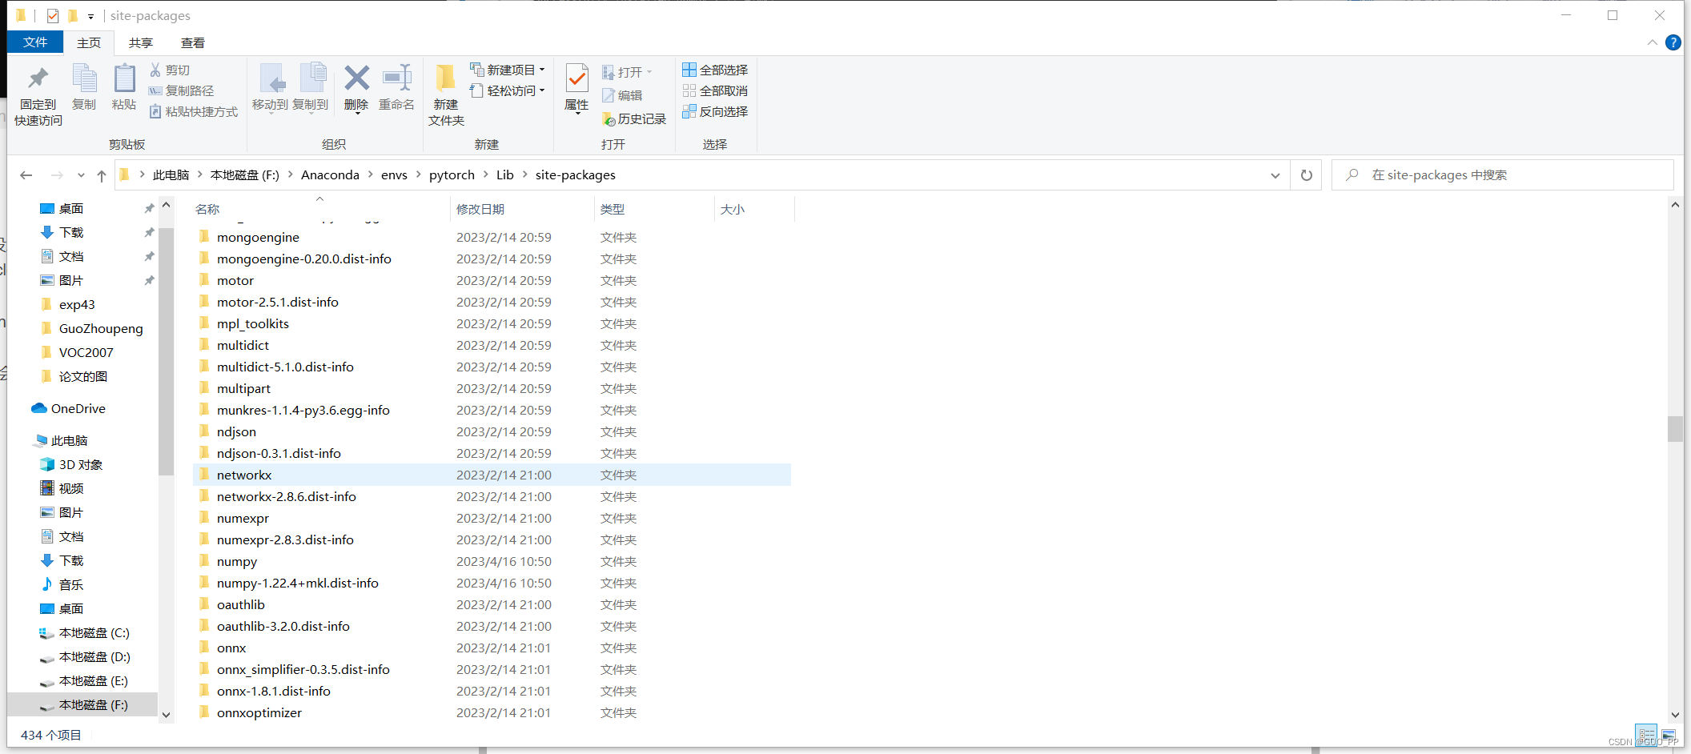The width and height of the screenshot is (1691, 754).
Task: Click the Cut scissors icon
Action: (155, 70)
